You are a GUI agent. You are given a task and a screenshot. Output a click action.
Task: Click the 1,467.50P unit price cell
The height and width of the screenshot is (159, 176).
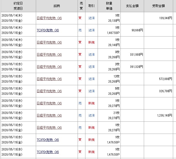113,33
